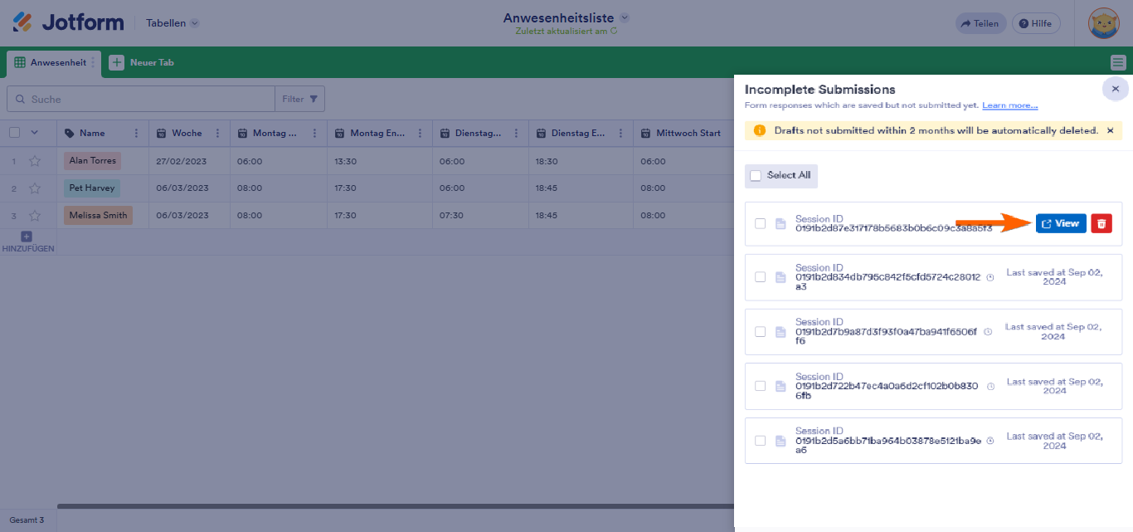Open the Hilfe help button
This screenshot has height=532, width=1133.
[x=1036, y=23]
